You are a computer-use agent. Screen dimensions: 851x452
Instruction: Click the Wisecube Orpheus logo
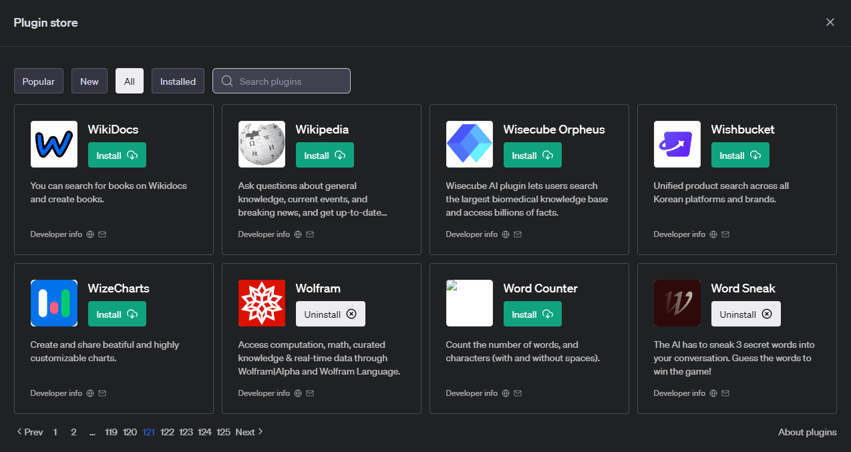pyautogui.click(x=470, y=144)
